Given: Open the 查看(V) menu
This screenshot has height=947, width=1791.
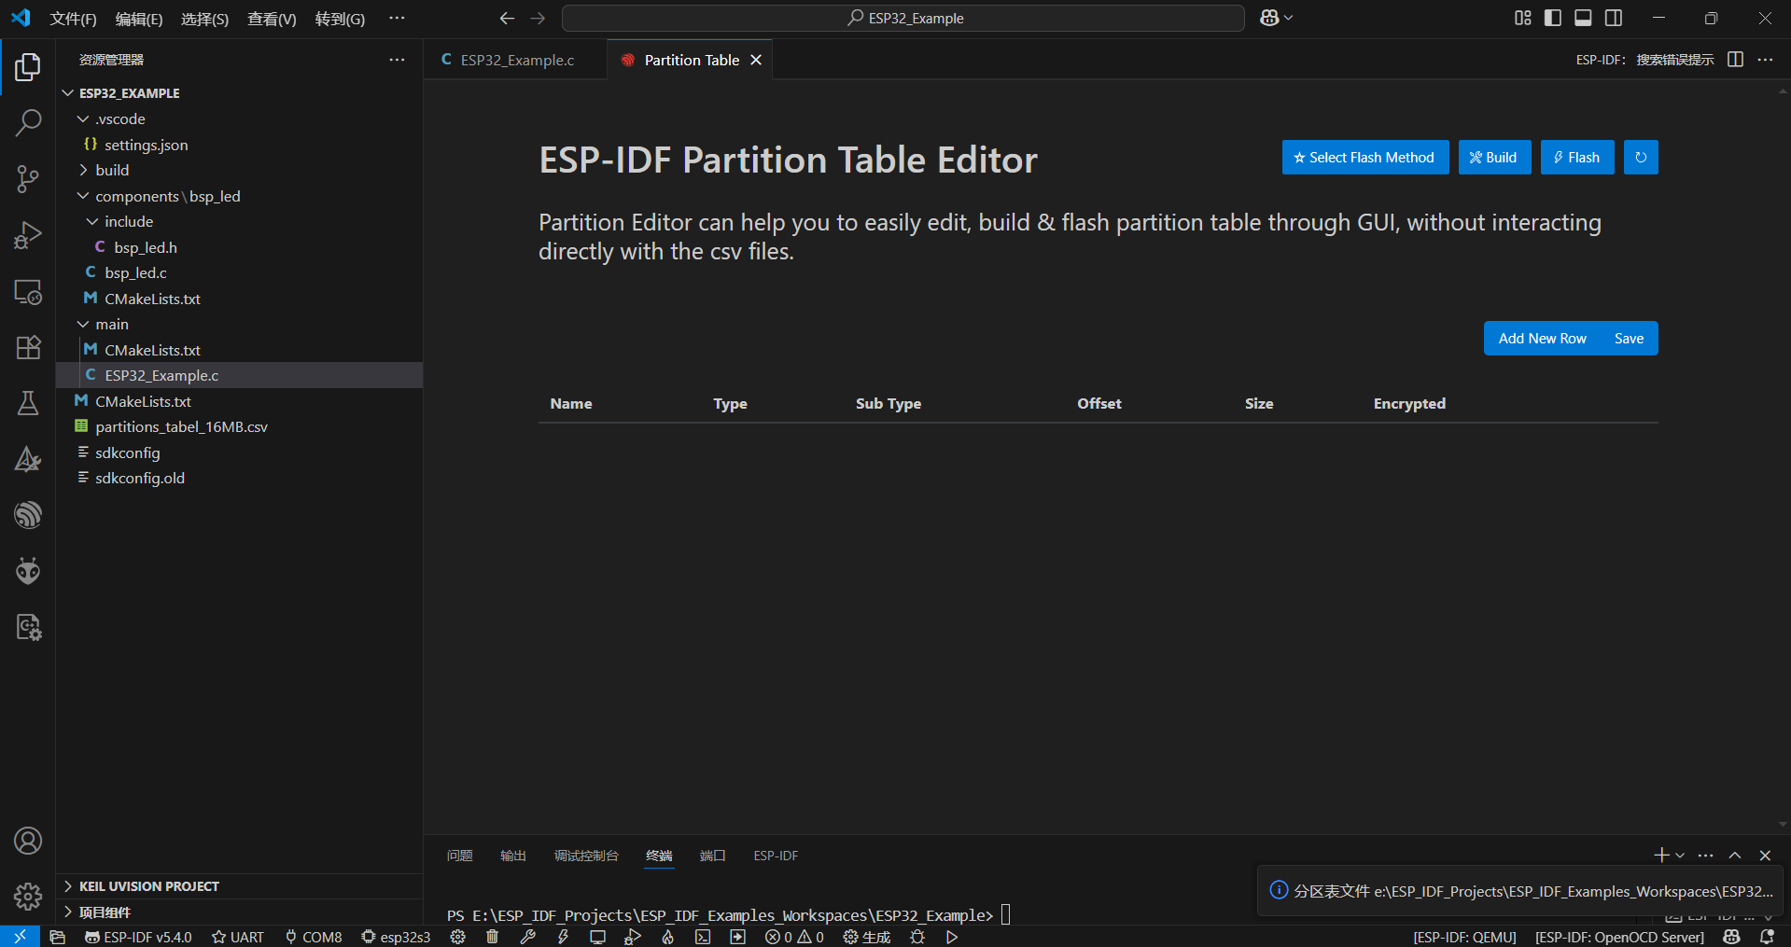Looking at the screenshot, I should pos(272,19).
